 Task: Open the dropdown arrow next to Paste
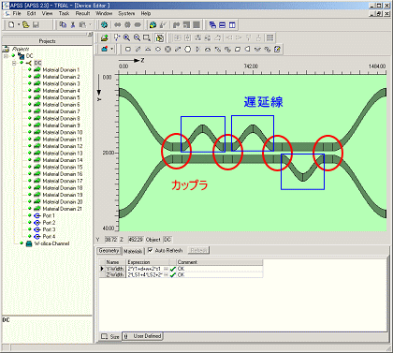click(x=91, y=25)
